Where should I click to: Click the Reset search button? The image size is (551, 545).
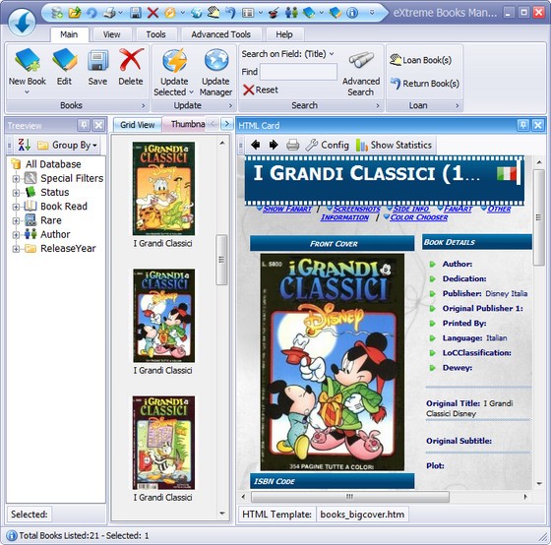click(x=261, y=90)
